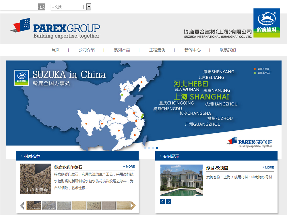This screenshot has height=215, width=287.
Task: Switch to the first banner slide dot
Action: coord(145,148)
